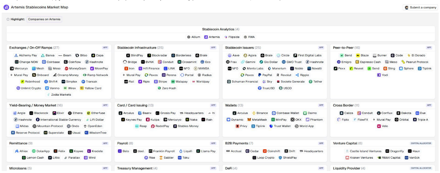The image size is (440, 173).
Task: Select the Zero Hash chip
Action: click(x=167, y=88)
